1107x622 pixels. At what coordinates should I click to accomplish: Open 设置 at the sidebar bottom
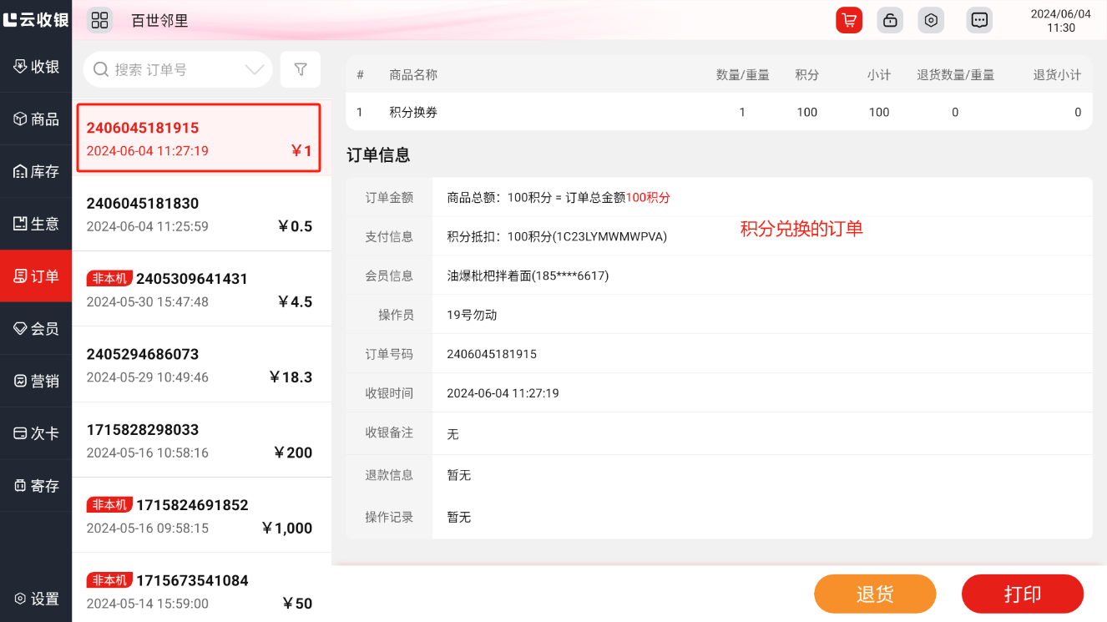[x=36, y=599]
